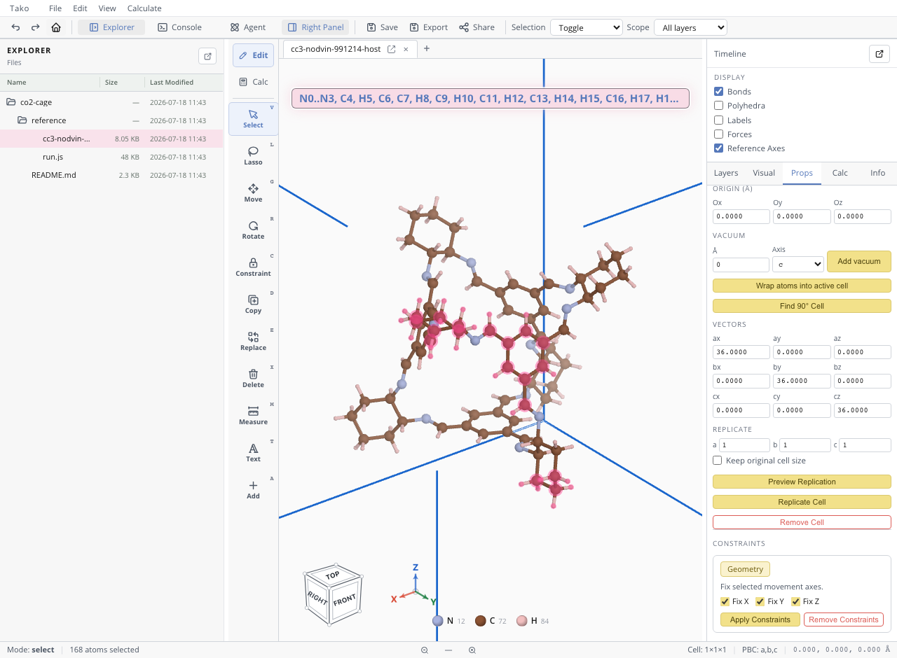
Task: Enable Polyhedra display
Action: coord(718,106)
